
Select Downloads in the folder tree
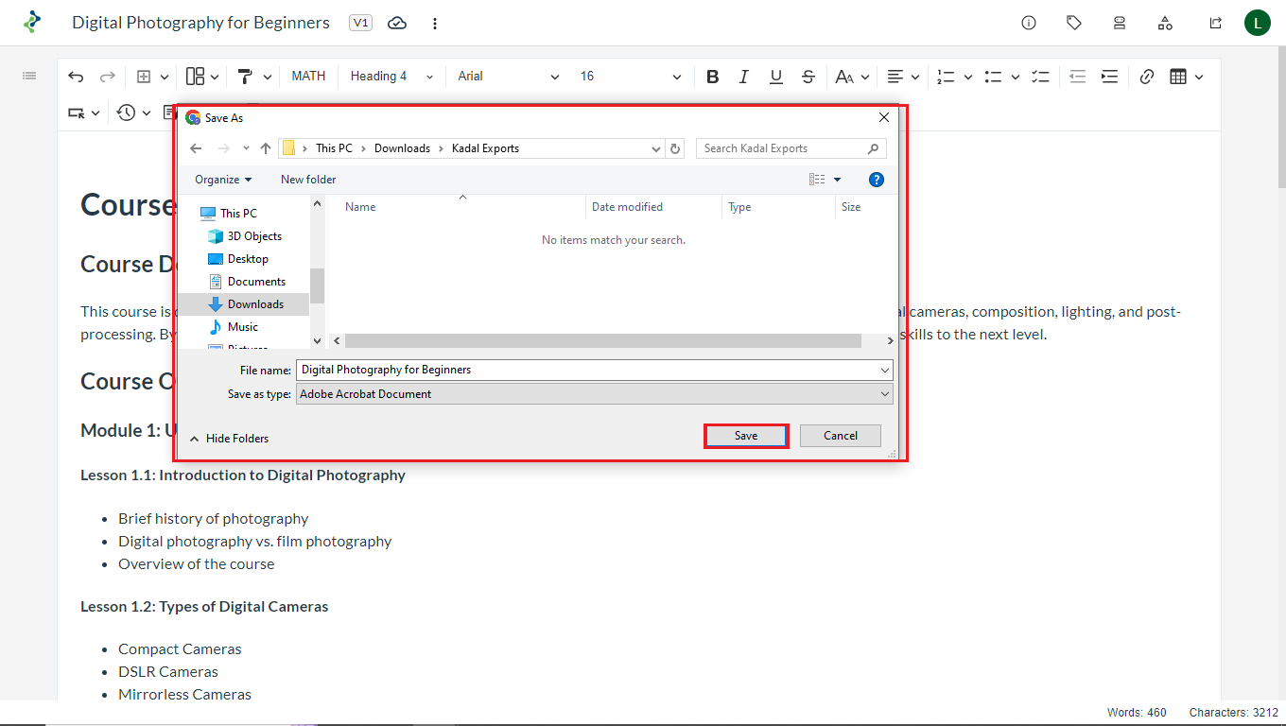click(255, 304)
